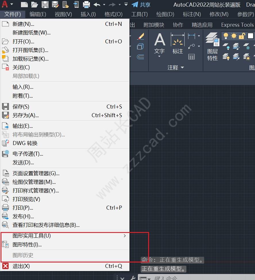
Task: Click the 共享 share button
Action: [141, 5]
